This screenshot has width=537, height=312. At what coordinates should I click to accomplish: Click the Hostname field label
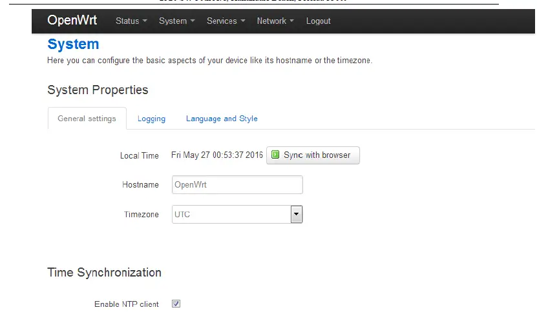(x=140, y=185)
